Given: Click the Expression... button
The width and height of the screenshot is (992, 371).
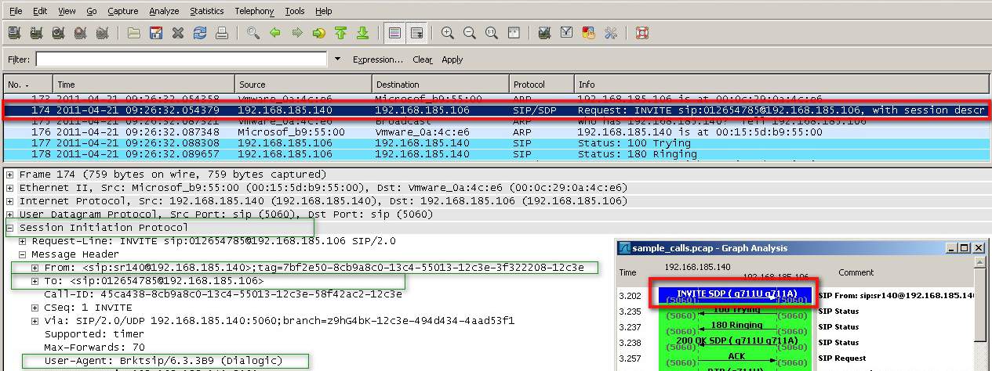Looking at the screenshot, I should pos(377,59).
